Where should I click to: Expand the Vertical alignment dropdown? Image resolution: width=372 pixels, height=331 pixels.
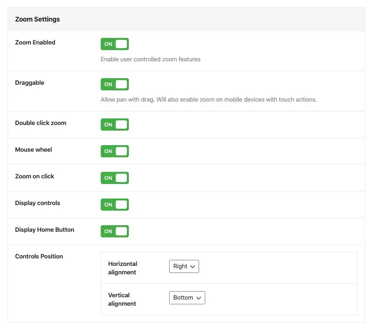click(x=187, y=298)
